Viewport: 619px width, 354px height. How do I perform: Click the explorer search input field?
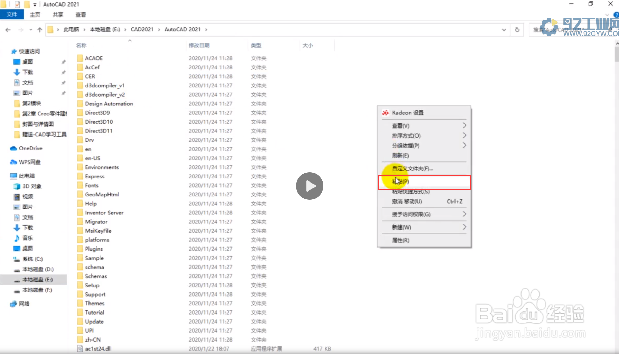point(574,30)
